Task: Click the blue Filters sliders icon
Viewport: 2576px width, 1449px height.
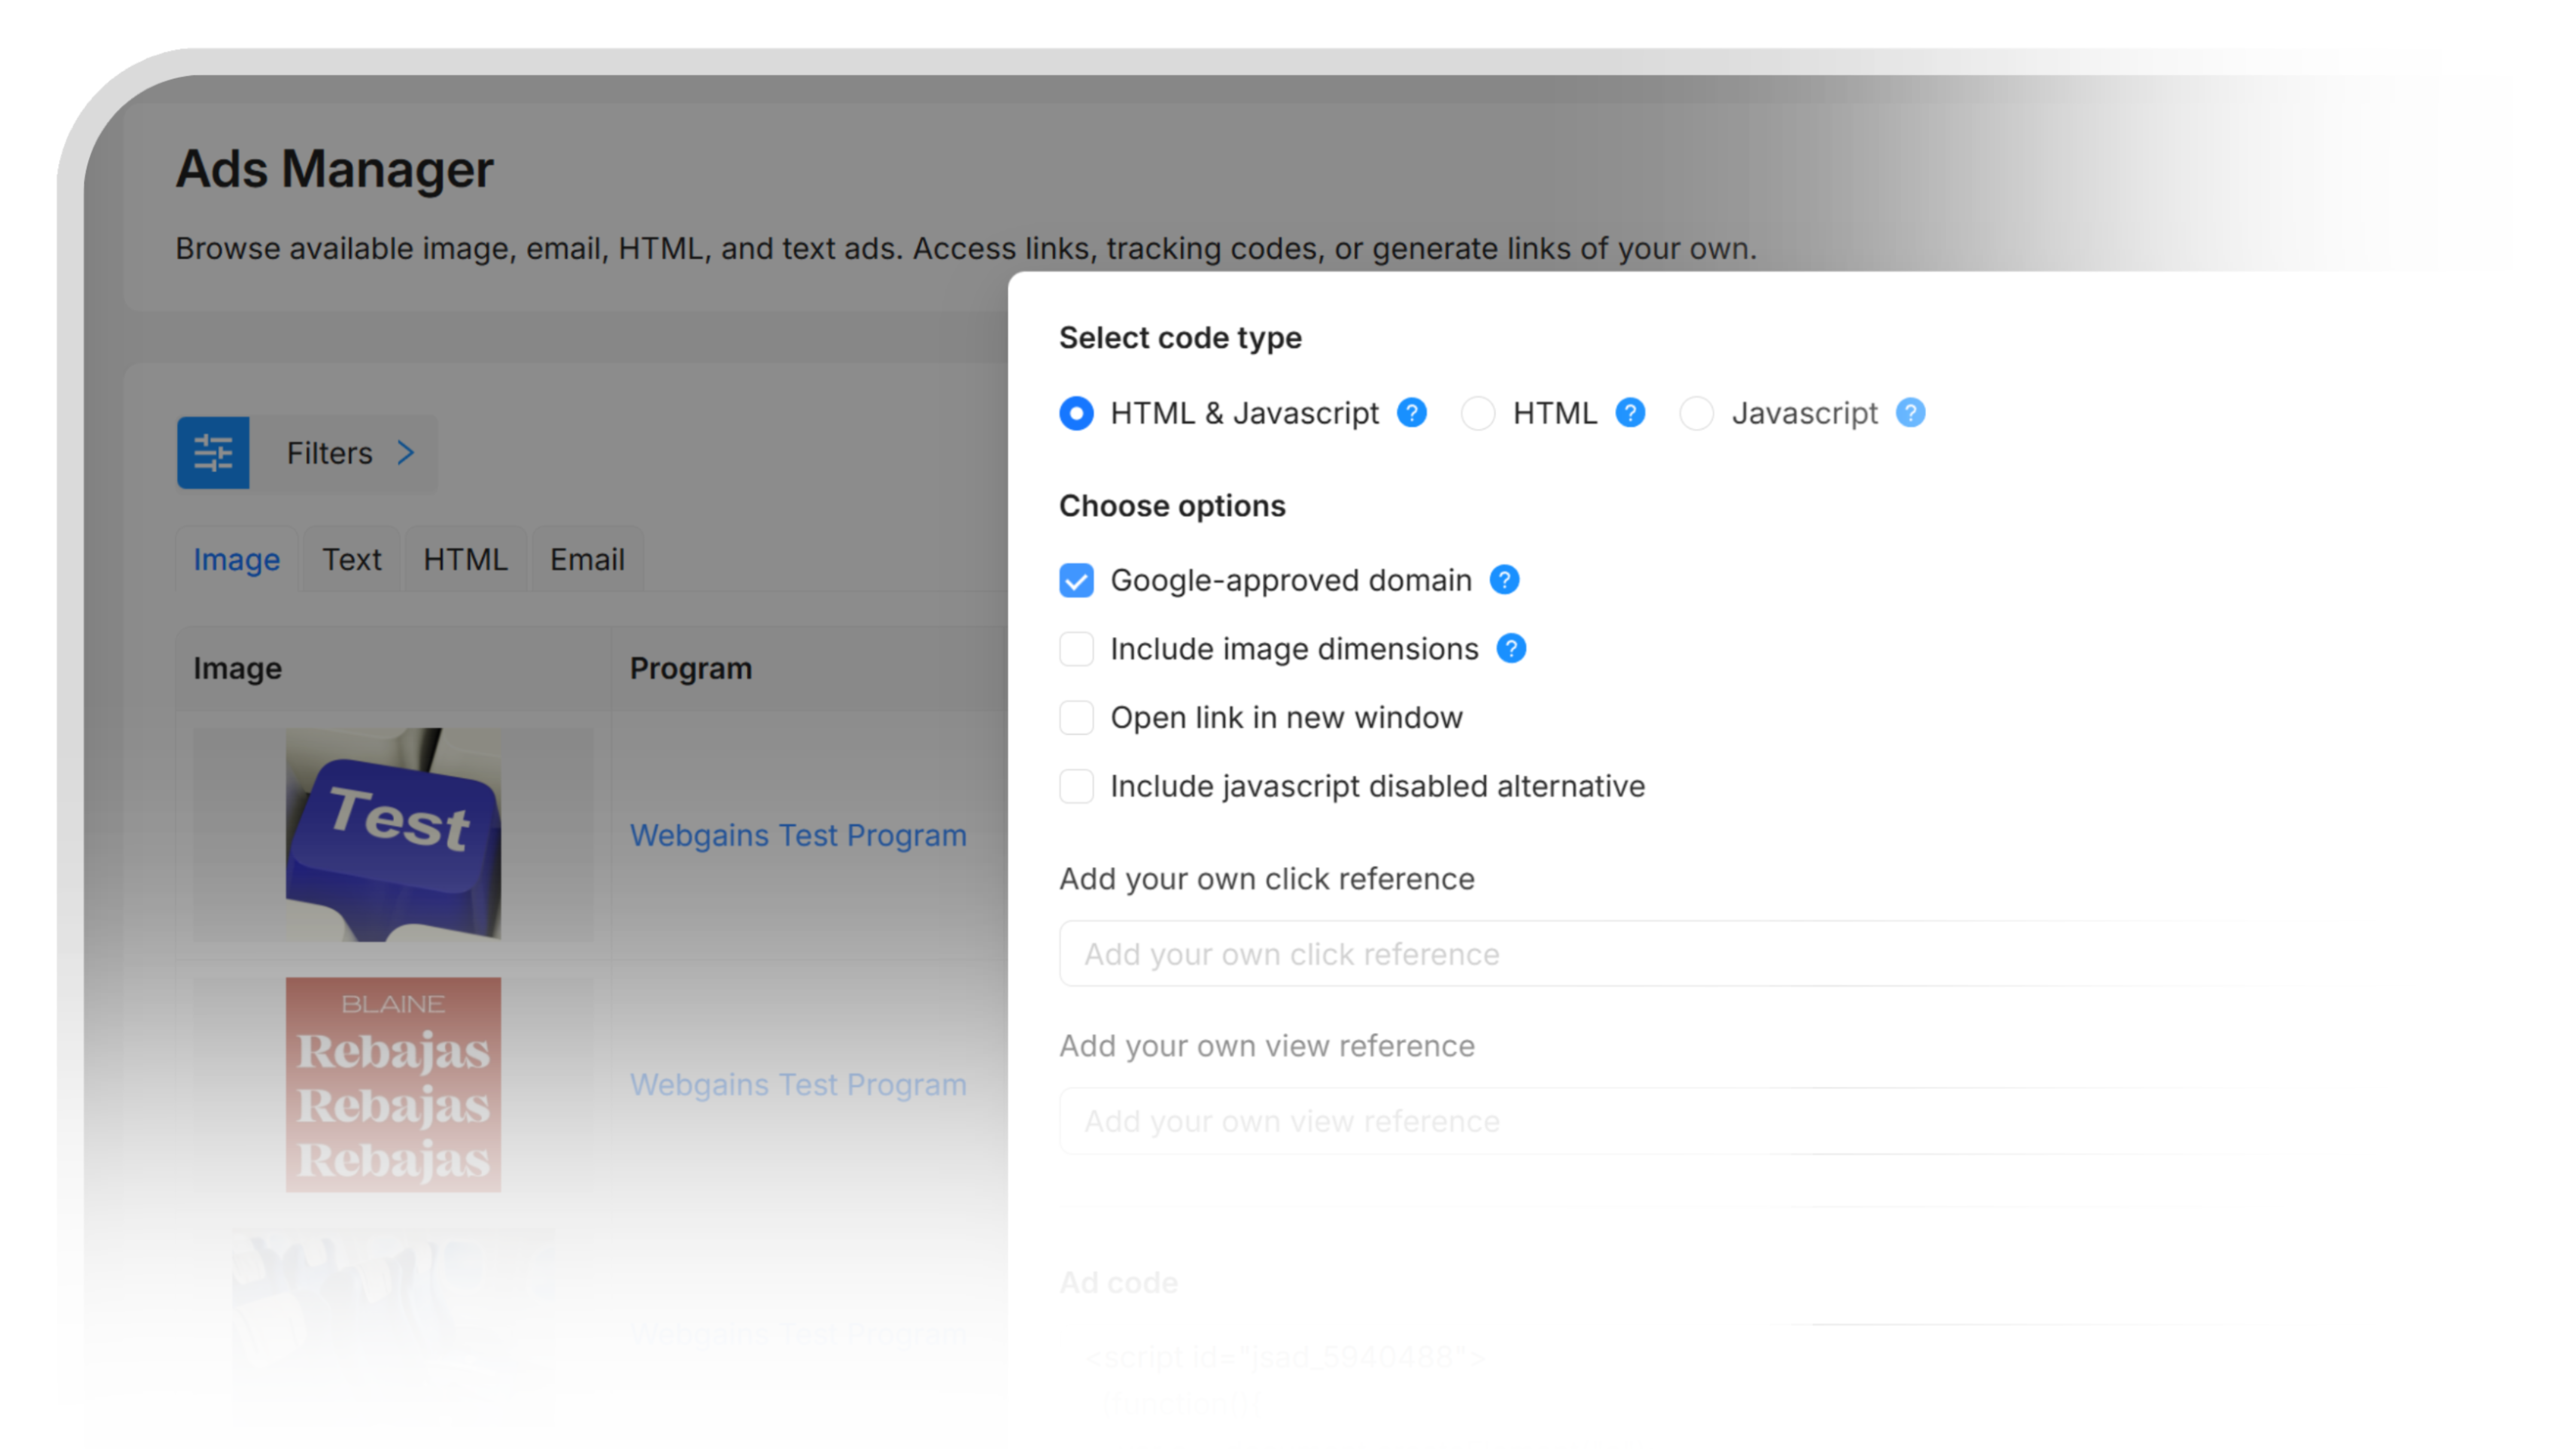Action: [213, 453]
